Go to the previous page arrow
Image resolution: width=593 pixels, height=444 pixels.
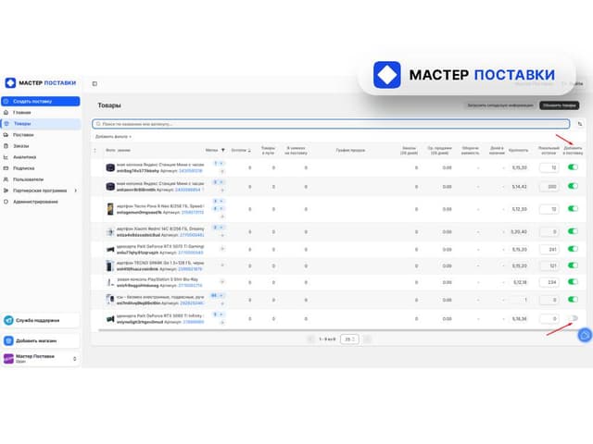click(310, 339)
